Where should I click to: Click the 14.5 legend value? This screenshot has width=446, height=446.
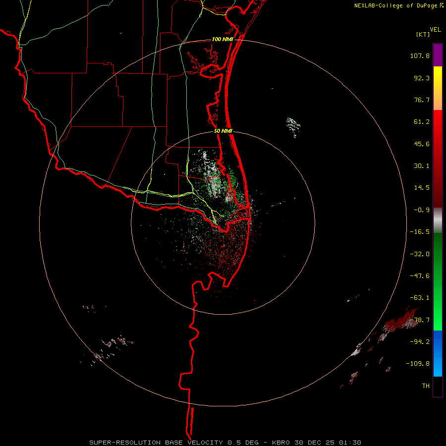422,188
